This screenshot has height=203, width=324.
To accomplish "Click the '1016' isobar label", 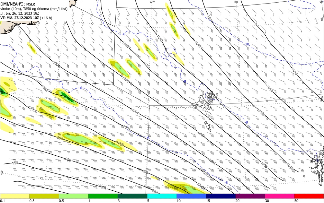I will tap(295, 72).
